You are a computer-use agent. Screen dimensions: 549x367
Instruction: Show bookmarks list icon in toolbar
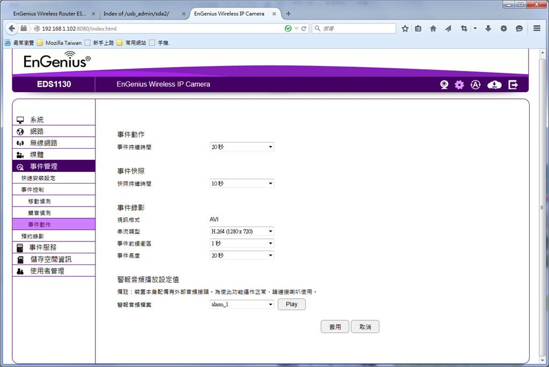pyautogui.click(x=418, y=28)
